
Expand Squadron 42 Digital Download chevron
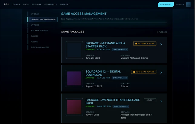coord(161,73)
